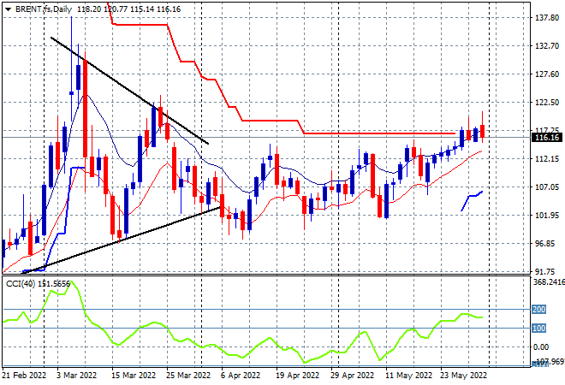This screenshot has width=565, height=385.
Task: Click the CCI 0.00 level label
Action: pyautogui.click(x=541, y=347)
